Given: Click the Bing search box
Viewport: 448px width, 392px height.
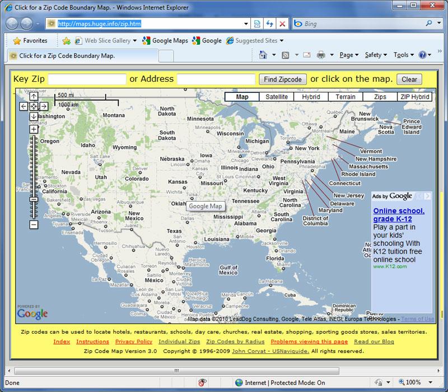Looking at the screenshot, I should pyautogui.click(x=358, y=24).
